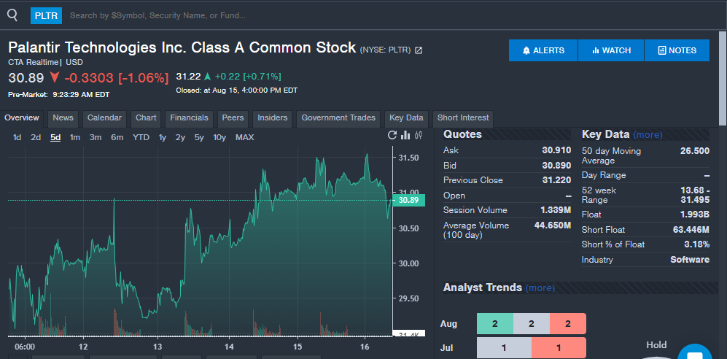The height and width of the screenshot is (359, 727).
Task: Open the Financials tab
Action: pos(189,117)
